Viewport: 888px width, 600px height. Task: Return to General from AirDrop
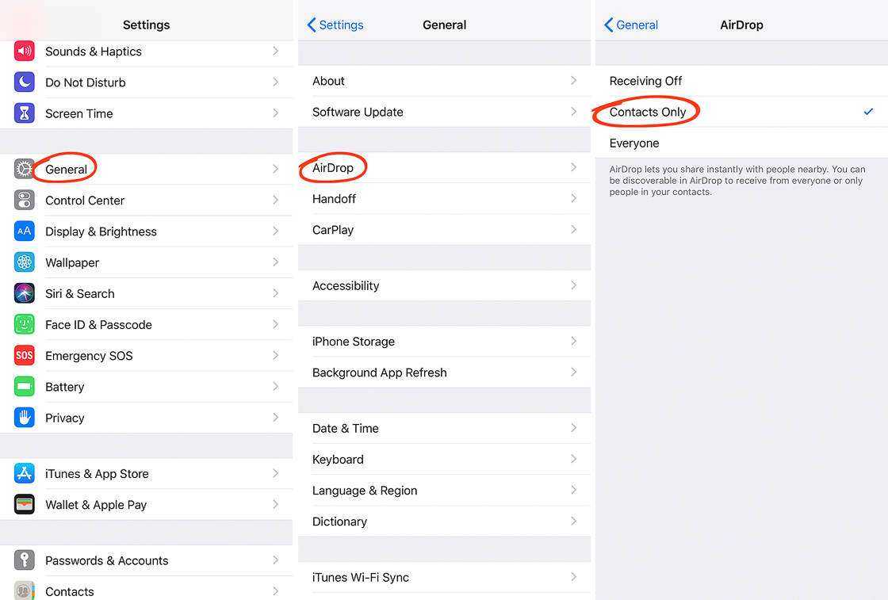click(x=631, y=25)
